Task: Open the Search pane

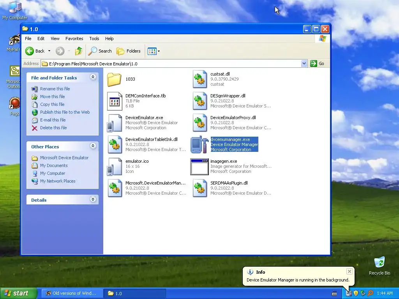Action: pyautogui.click(x=100, y=51)
